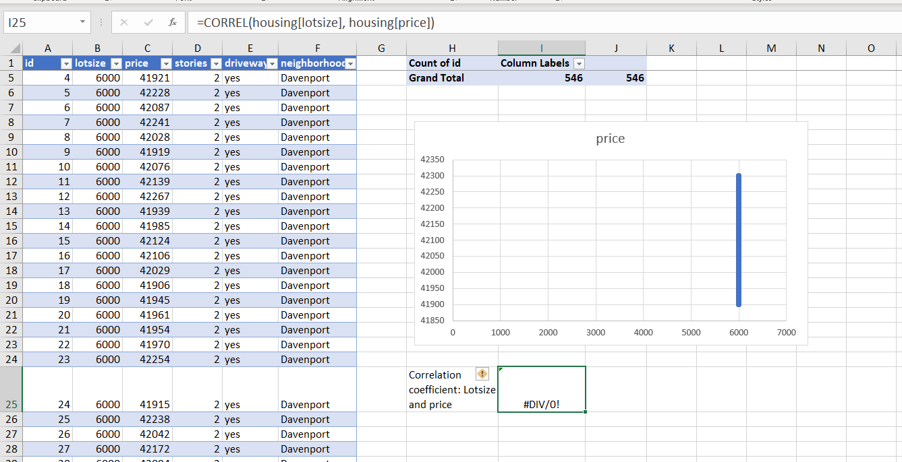Expand the price column filter arrow
902x462 pixels.
click(166, 63)
